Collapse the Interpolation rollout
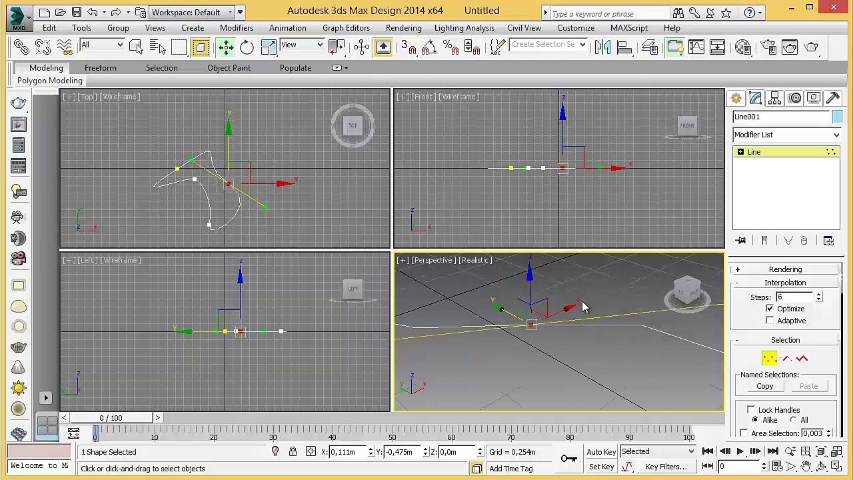 786,283
